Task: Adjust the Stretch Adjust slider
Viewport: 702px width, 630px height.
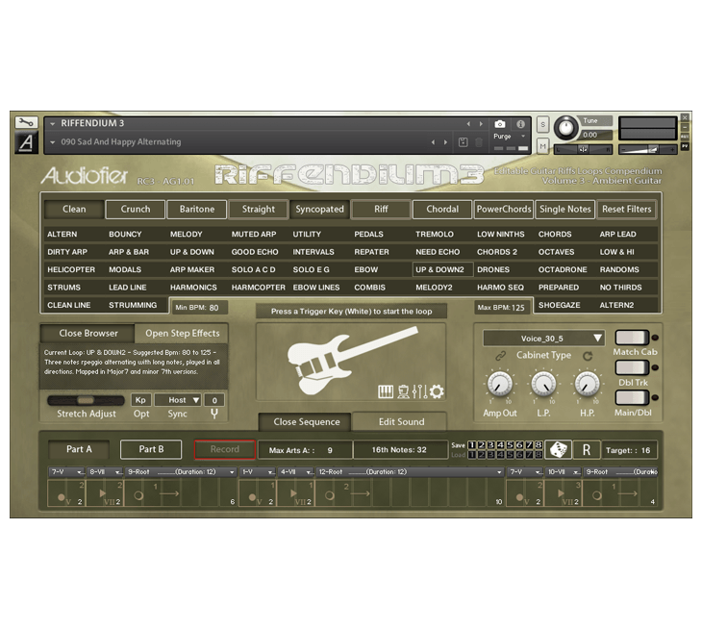Action: [86, 400]
